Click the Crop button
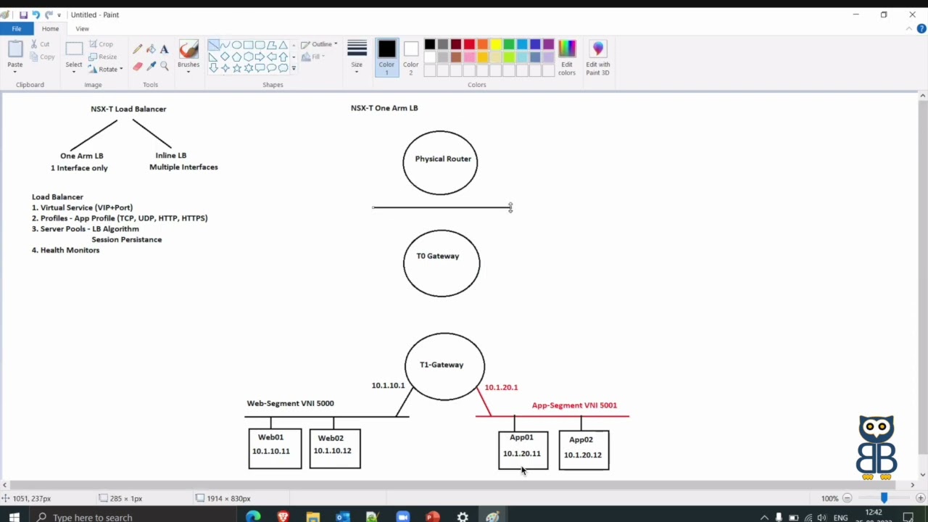The height and width of the screenshot is (522, 928). point(101,44)
